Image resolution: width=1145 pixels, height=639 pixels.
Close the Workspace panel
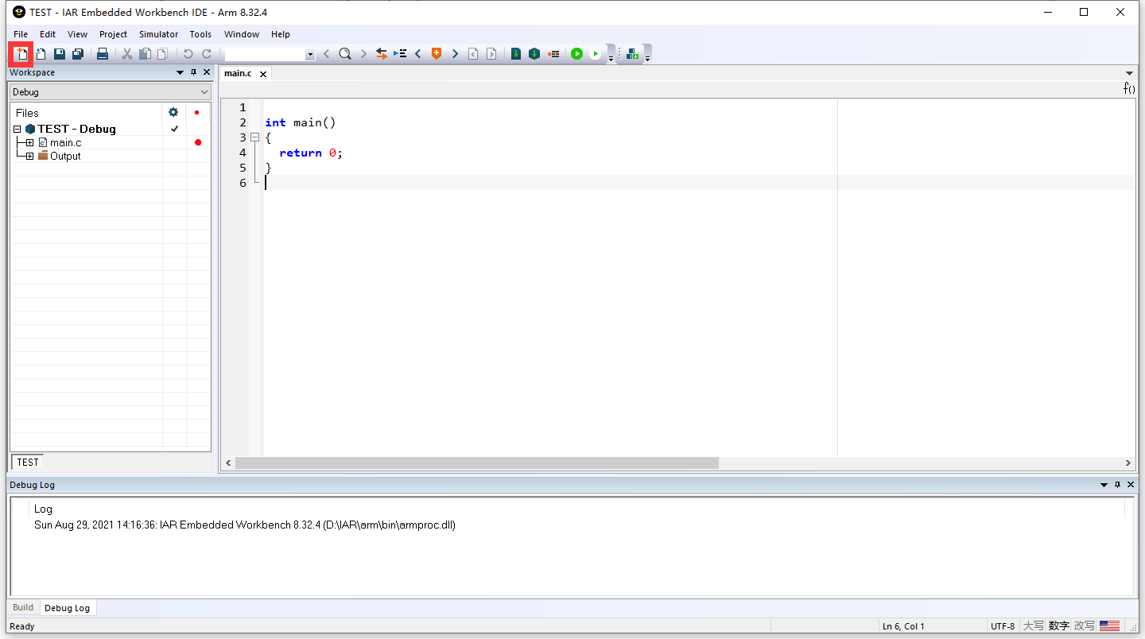[x=207, y=72]
